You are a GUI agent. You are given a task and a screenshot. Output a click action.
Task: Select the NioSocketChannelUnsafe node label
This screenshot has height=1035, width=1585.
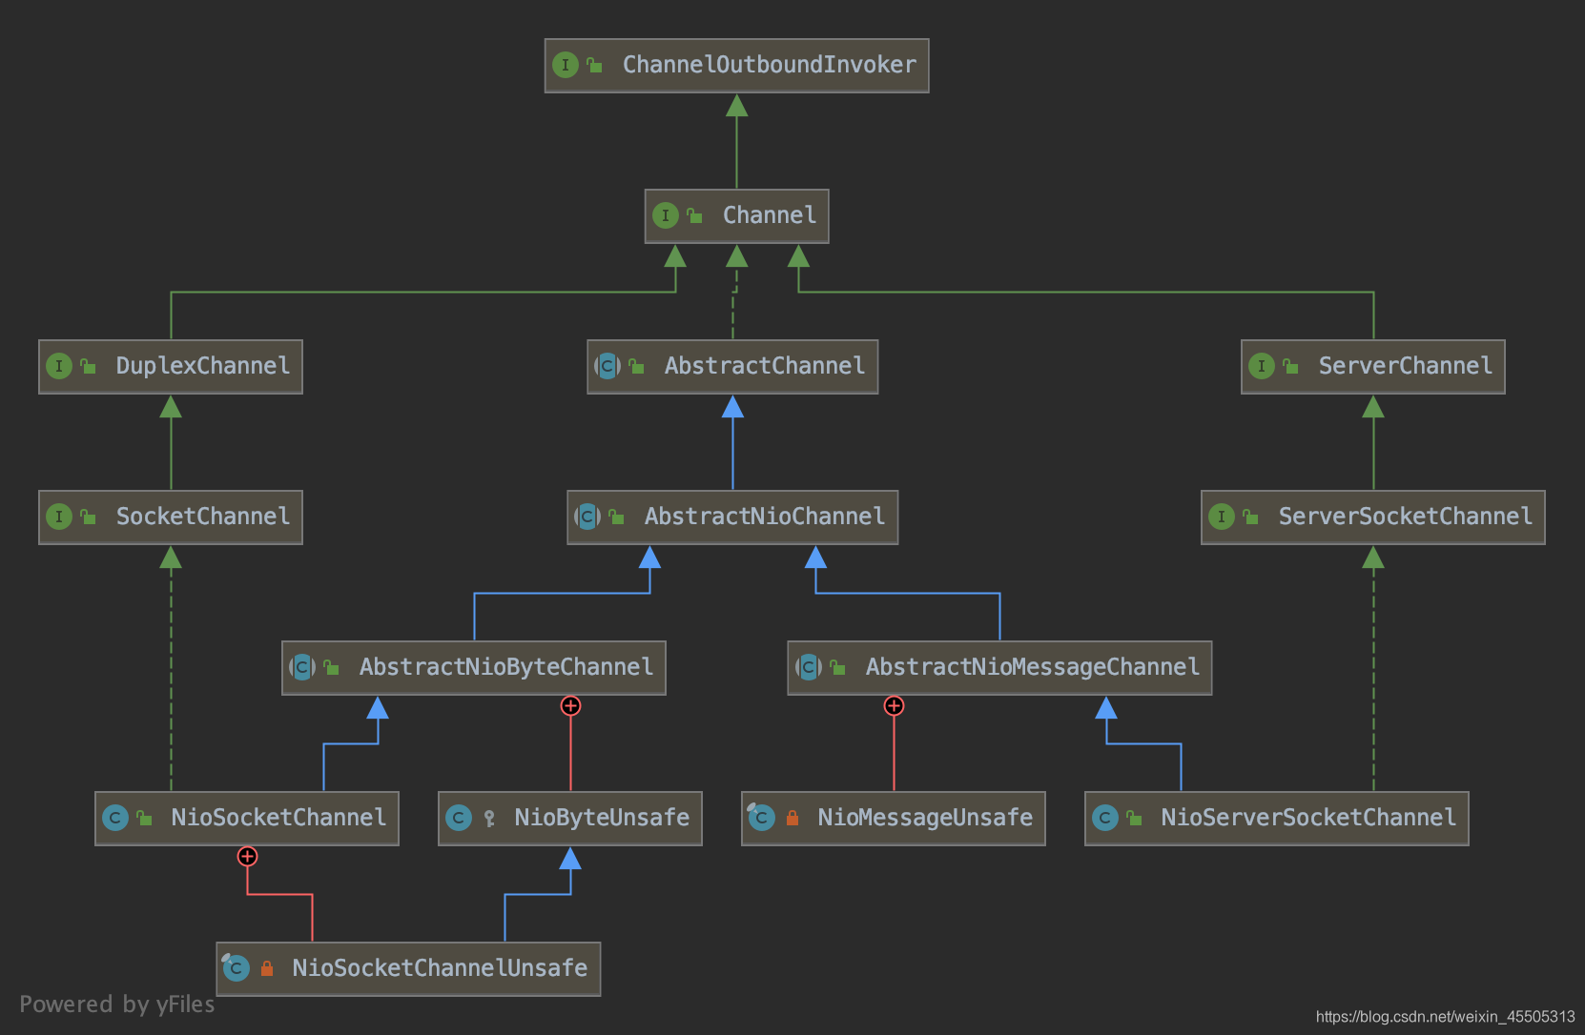[440, 968]
